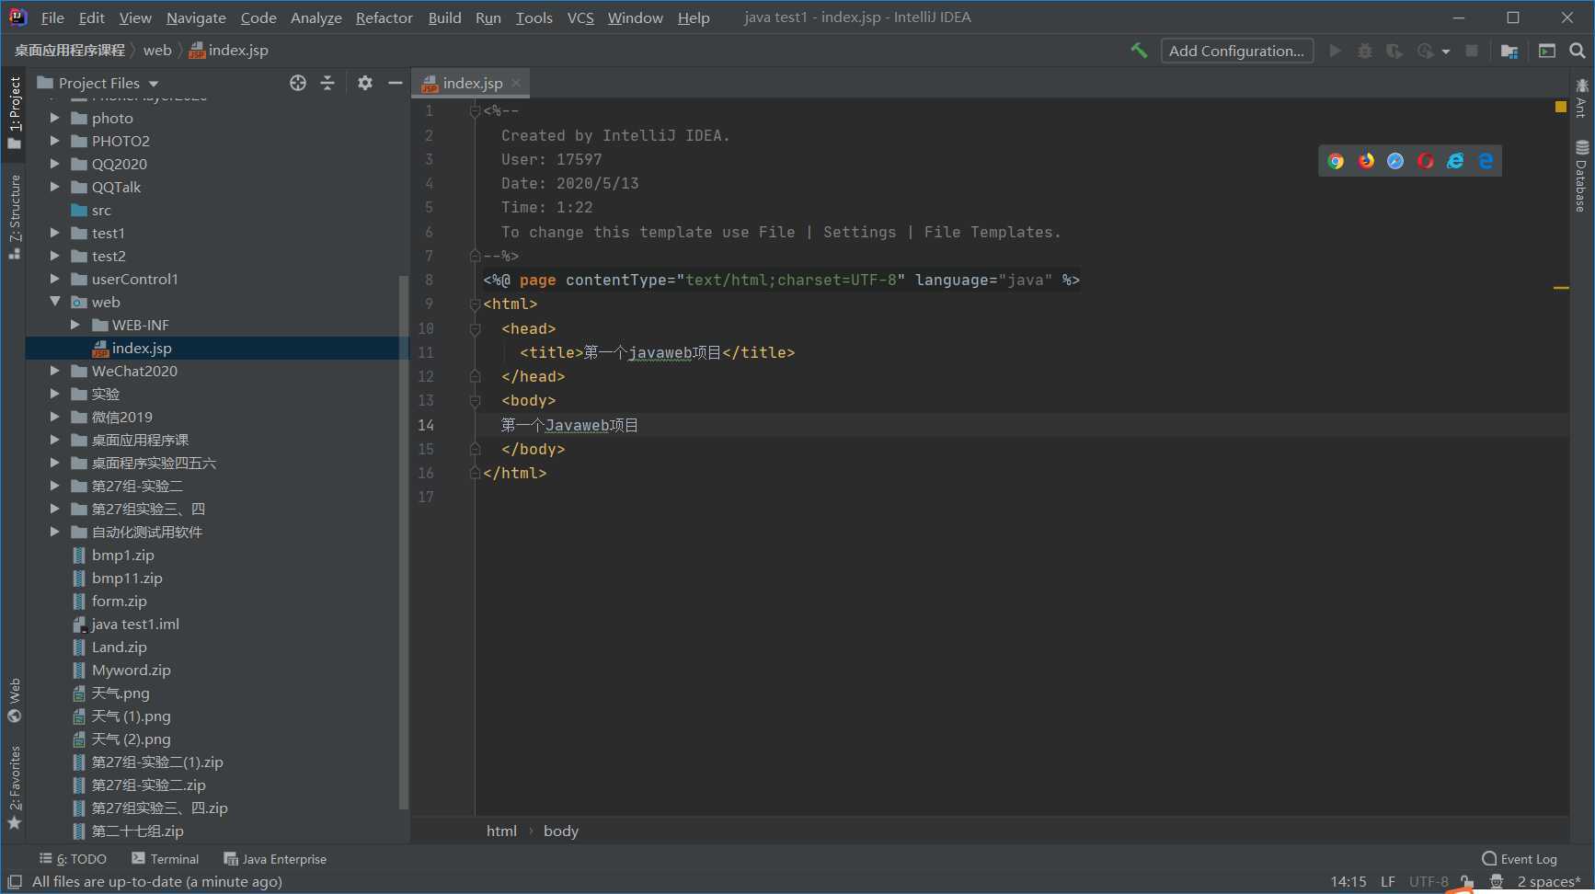Open the Navigate menu
Screen dimensions: 1595x894
point(196,17)
